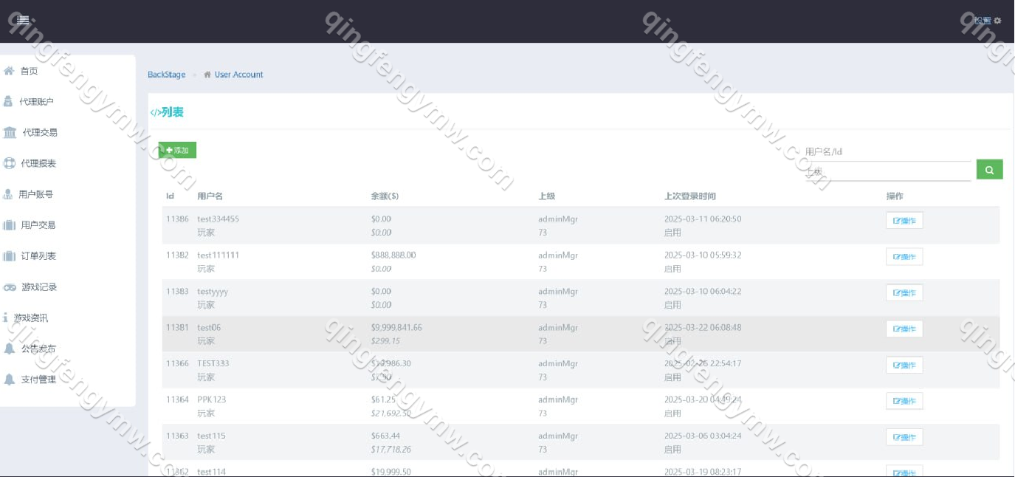Viewport: 1015px width, 477px height.
Task: Click the agent icon beside 代理账户
Action: (8, 101)
